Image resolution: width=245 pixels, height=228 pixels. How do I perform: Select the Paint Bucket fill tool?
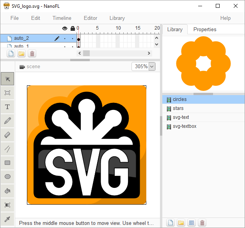click(x=7, y=191)
